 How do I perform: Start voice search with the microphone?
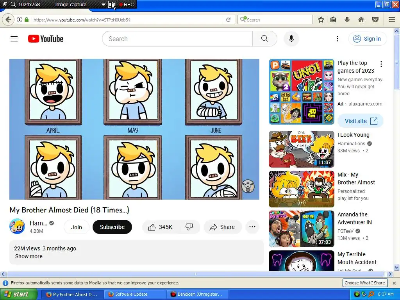291,39
